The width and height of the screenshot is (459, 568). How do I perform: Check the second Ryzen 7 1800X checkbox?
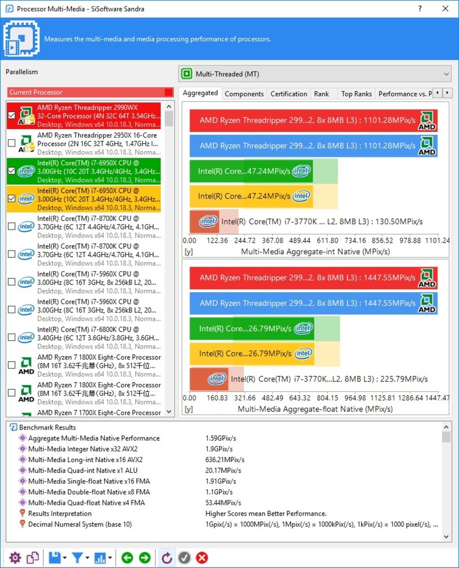tap(12, 393)
